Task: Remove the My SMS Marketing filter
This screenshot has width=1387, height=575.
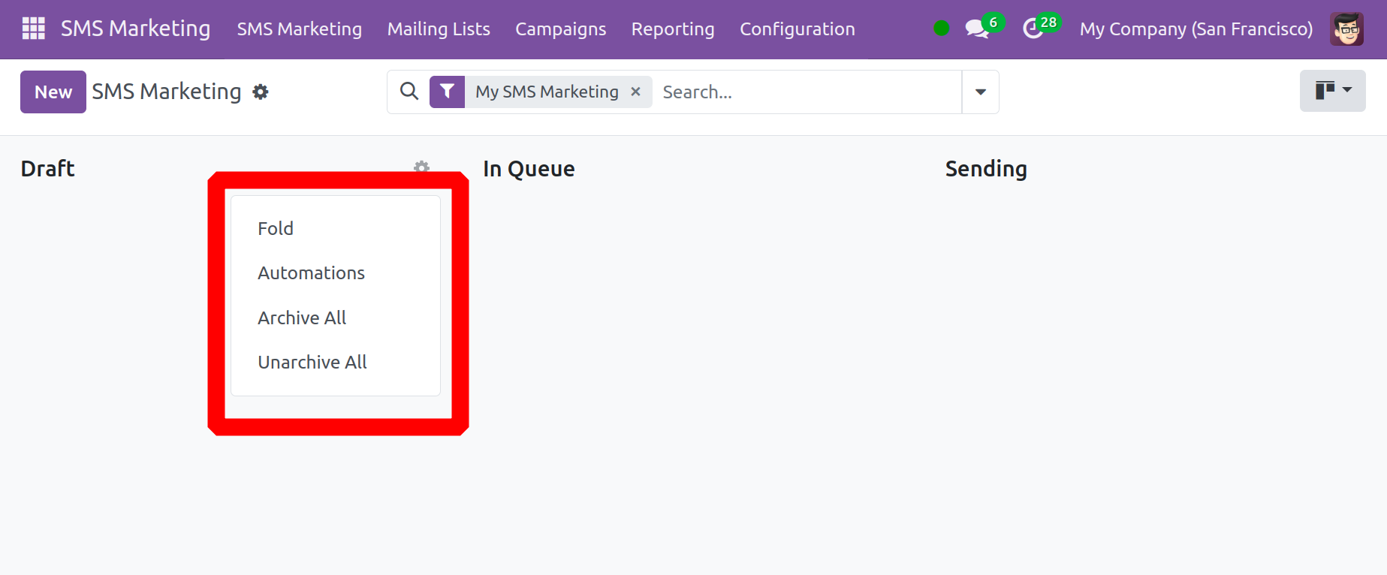Action: click(635, 92)
